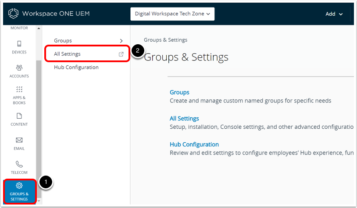Open the Accounts people icon
Screen dimensions: 357x208
[19, 67]
